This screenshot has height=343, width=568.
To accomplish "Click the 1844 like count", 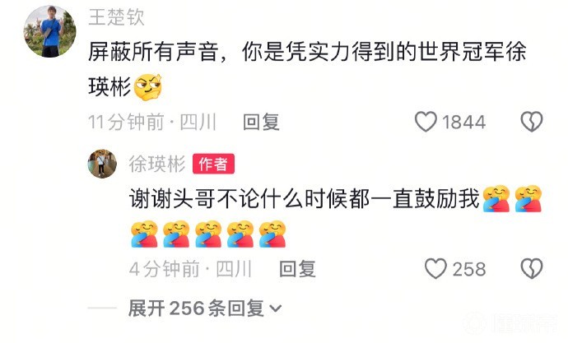I will [464, 122].
